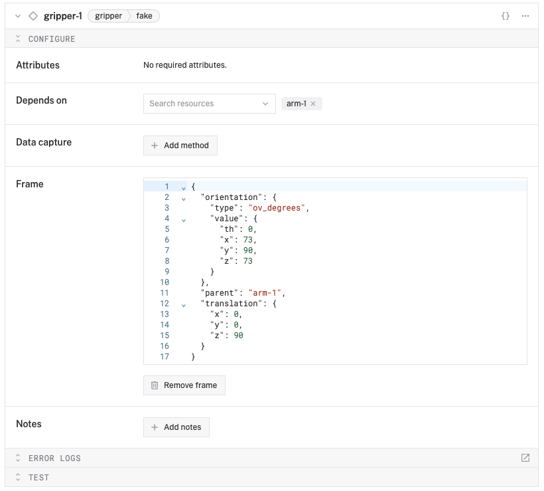Open the error logs pop-out icon
The image size is (544, 491).
coord(525,458)
